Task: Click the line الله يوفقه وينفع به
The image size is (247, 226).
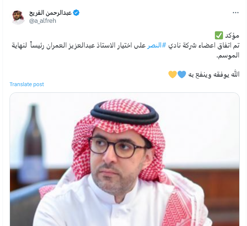Action: point(214,74)
